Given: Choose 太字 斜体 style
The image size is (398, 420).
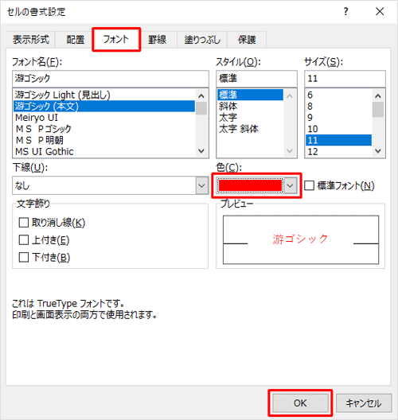Looking at the screenshot, I should 250,129.
